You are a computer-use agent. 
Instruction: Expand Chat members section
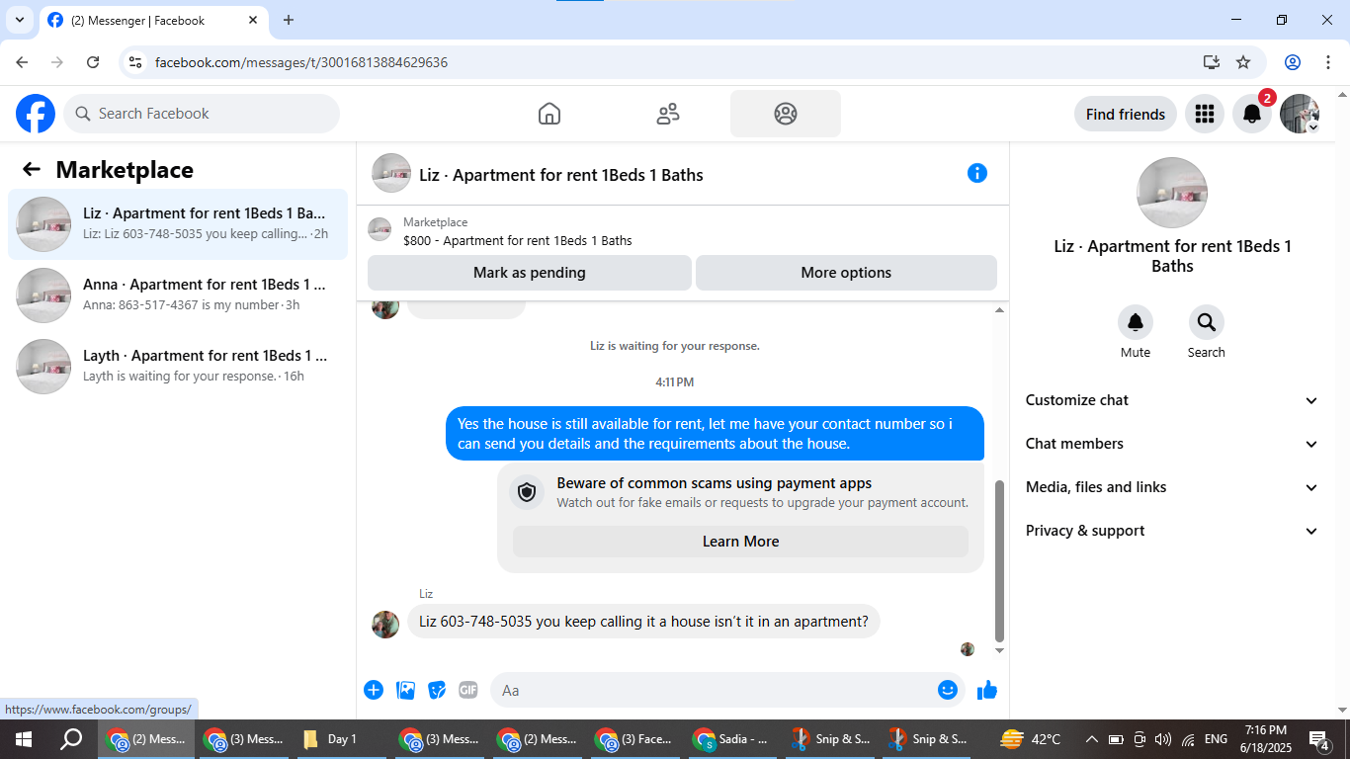click(x=1172, y=444)
